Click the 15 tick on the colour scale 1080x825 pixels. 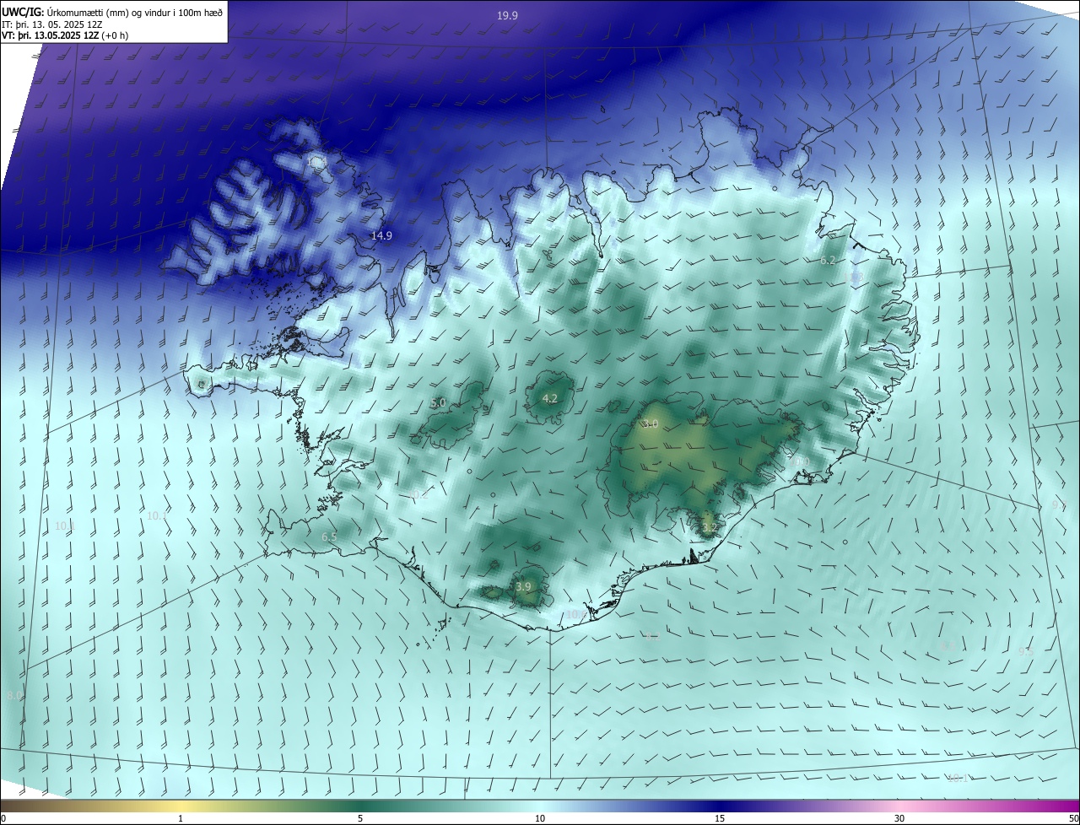(x=720, y=818)
